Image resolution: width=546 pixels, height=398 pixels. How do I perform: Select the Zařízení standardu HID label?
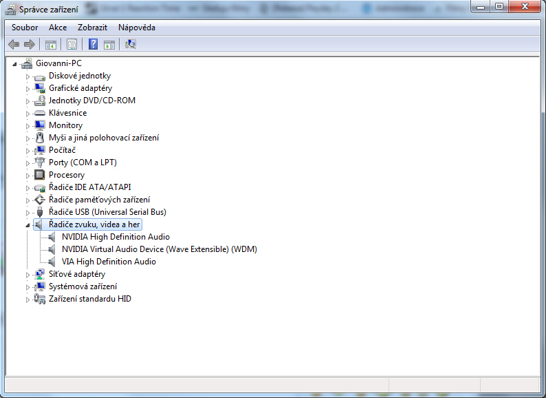click(x=90, y=299)
